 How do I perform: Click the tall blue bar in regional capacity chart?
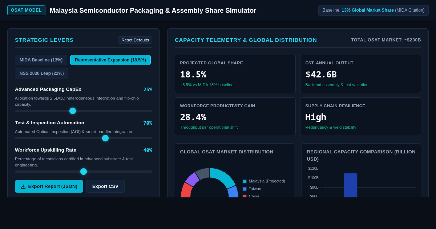click(351, 185)
